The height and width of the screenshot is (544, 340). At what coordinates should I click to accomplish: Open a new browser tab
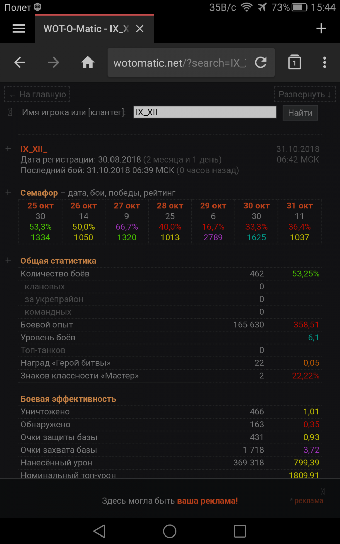click(x=321, y=29)
